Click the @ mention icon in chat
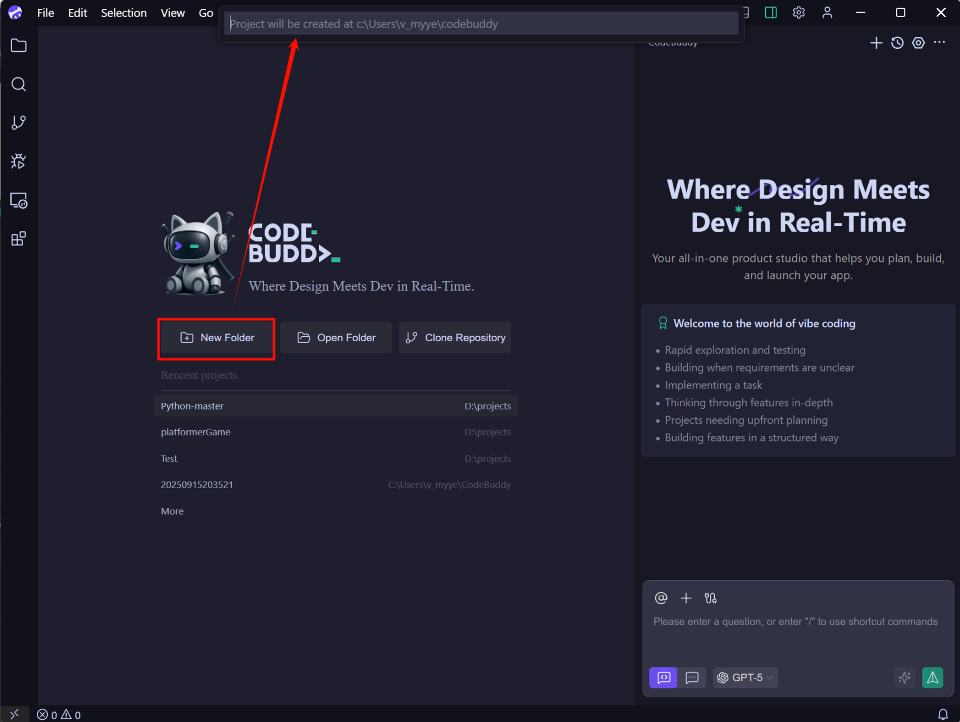This screenshot has height=722, width=960. point(661,598)
